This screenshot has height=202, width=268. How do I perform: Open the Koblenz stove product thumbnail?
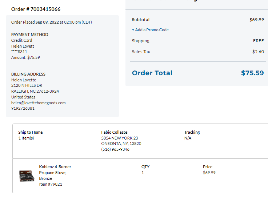(x=27, y=176)
